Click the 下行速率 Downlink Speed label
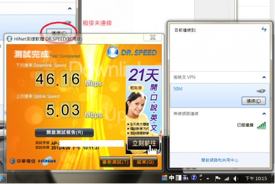 point(41,65)
